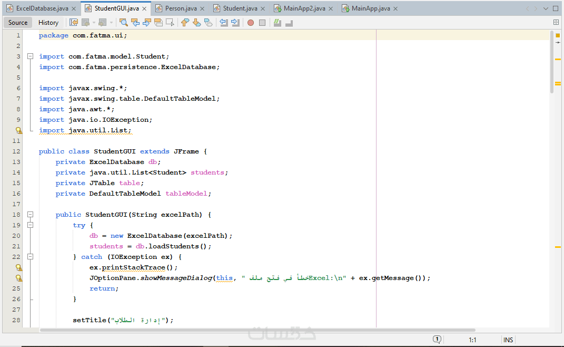Click the yellow warning square atop error stripe

tap(558, 35)
